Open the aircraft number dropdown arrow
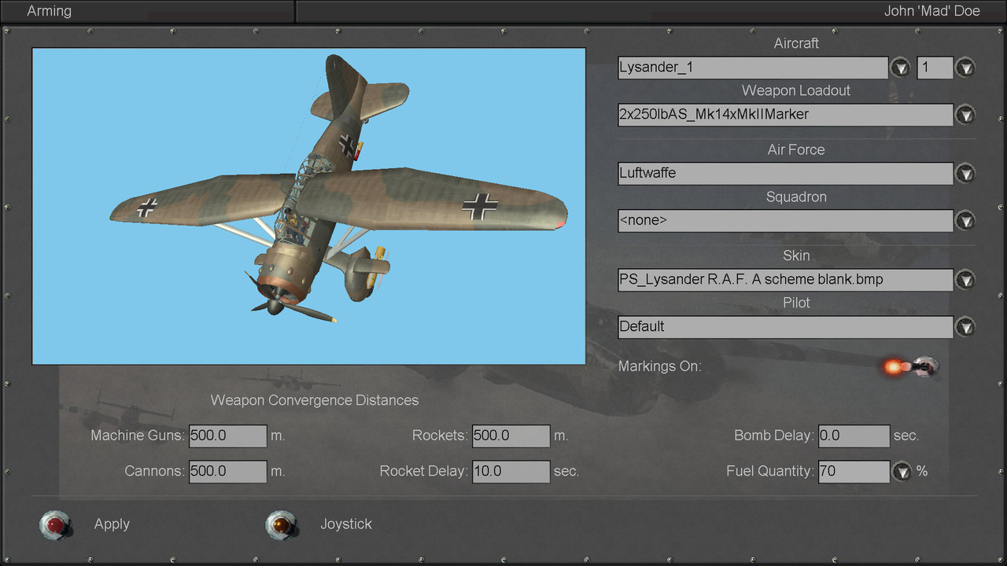 pyautogui.click(x=965, y=68)
